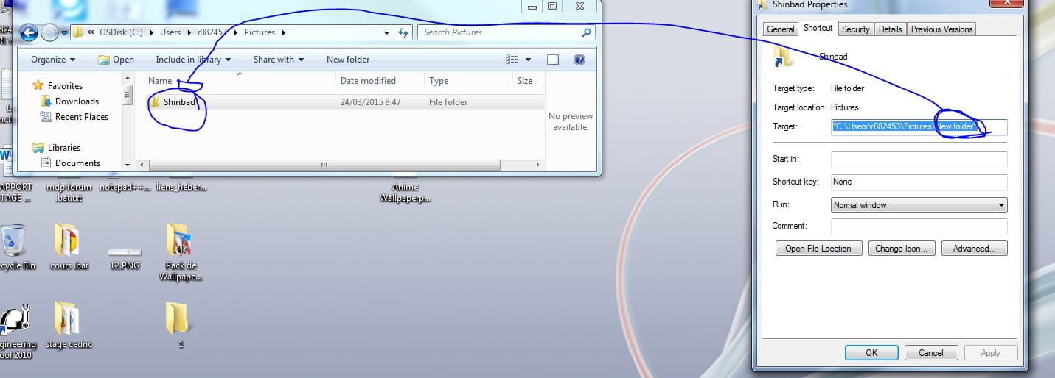Click Pictures in the address breadcrumb
The width and height of the screenshot is (1055, 378).
pos(260,32)
